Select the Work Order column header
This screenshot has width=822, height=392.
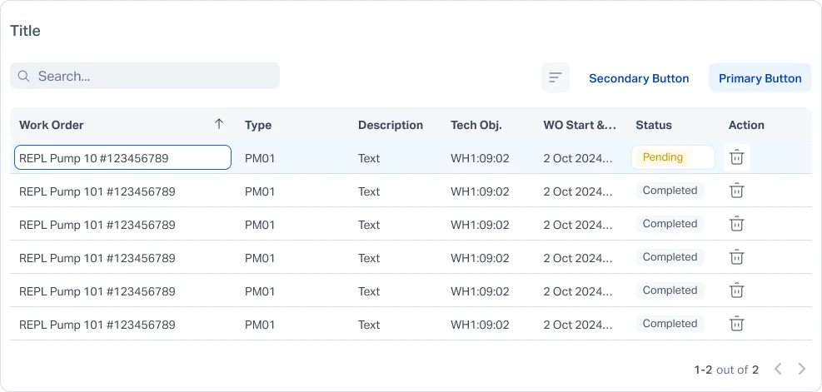52,125
